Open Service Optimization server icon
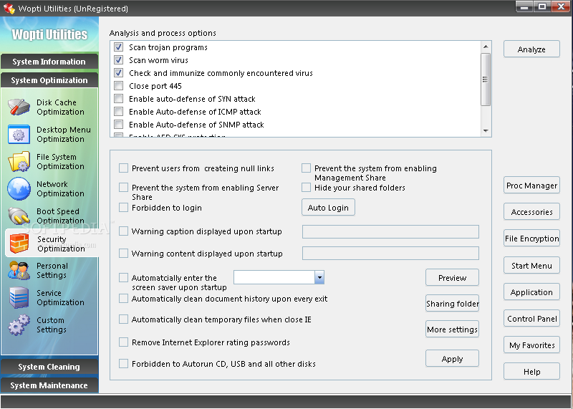 coord(19,297)
